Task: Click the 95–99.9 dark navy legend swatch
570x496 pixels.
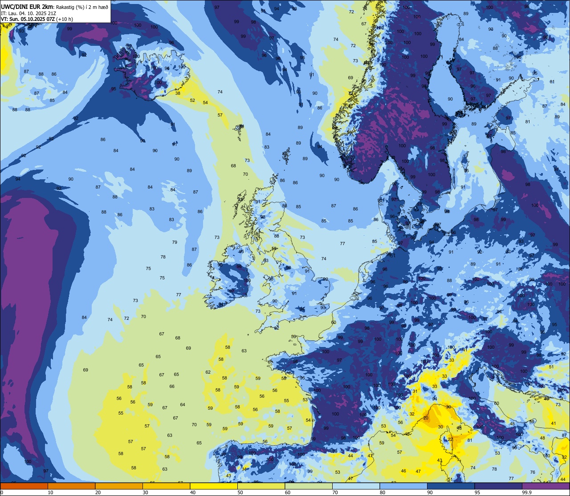Action: (x=498, y=486)
